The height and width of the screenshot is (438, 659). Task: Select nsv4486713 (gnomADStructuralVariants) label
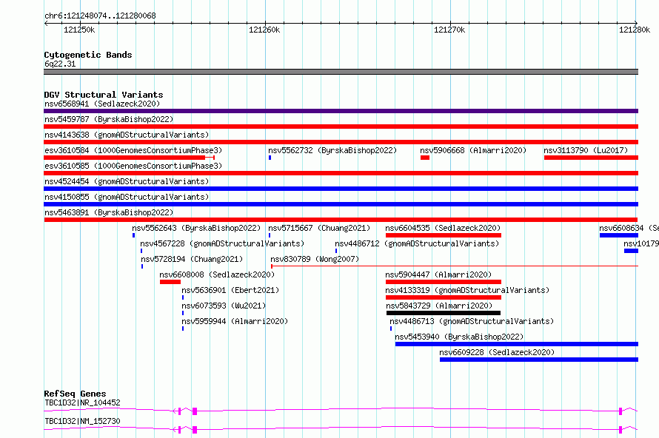(472, 321)
